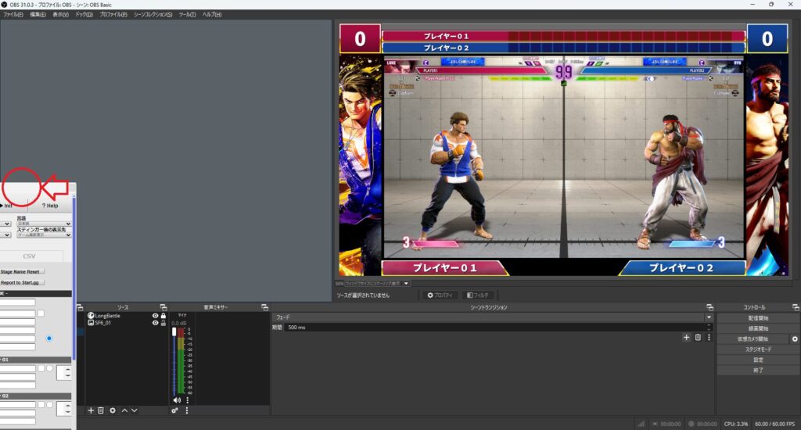Tick the checkbox in the 02 player section
This screenshot has height=430, width=801.
tap(41, 404)
